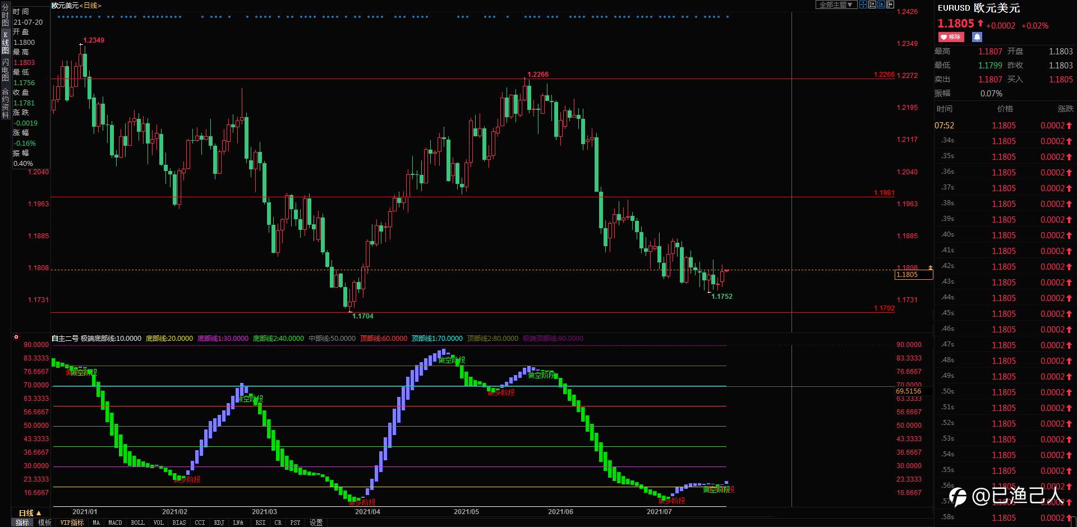The image size is (1077, 527).
Task: Click the EURUSD 欧元美元 symbol title
Action: click(x=979, y=8)
